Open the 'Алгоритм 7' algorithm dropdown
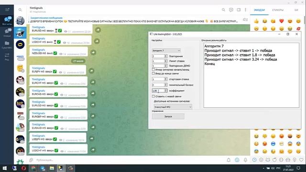 click(x=166, y=51)
